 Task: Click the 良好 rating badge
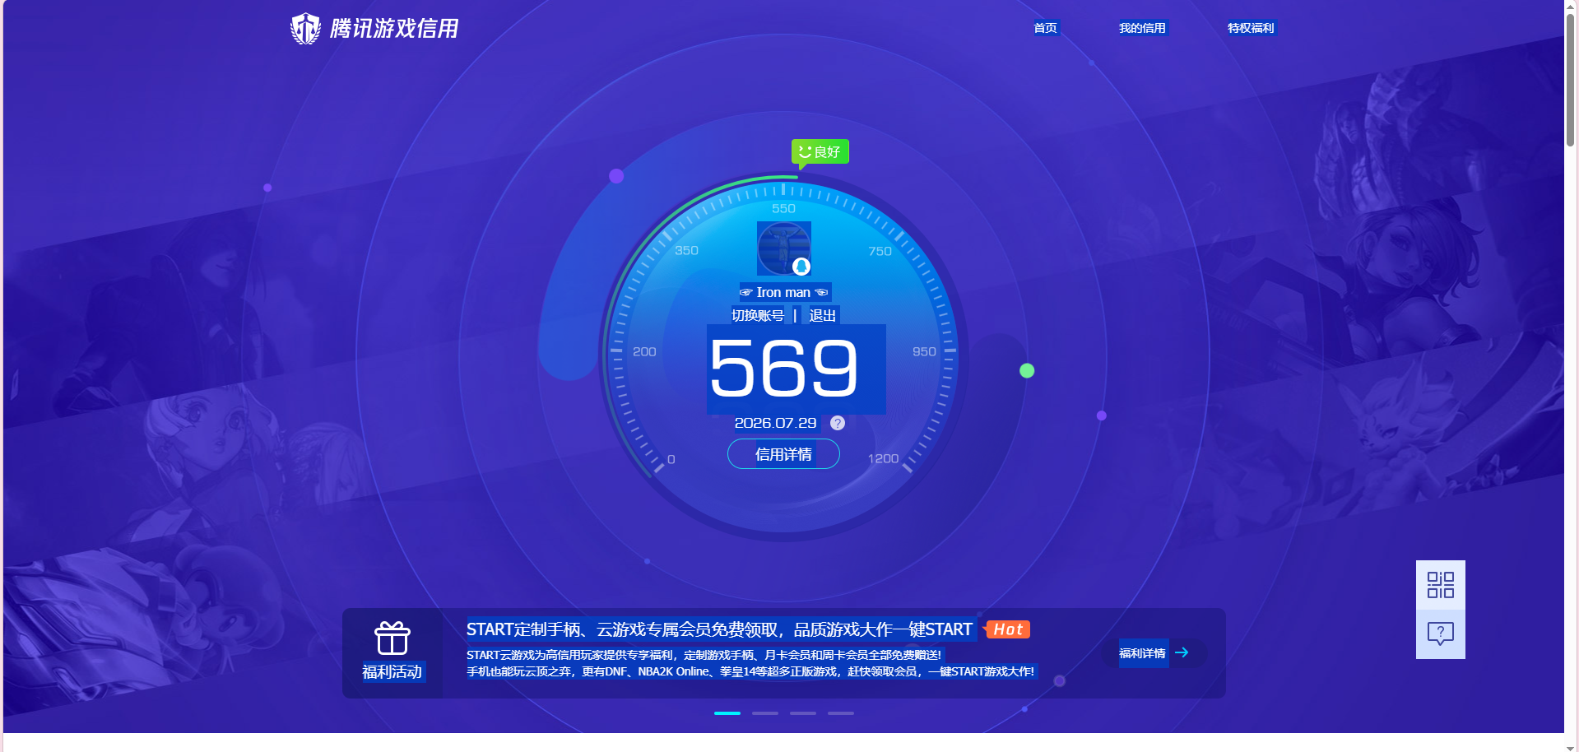(820, 152)
